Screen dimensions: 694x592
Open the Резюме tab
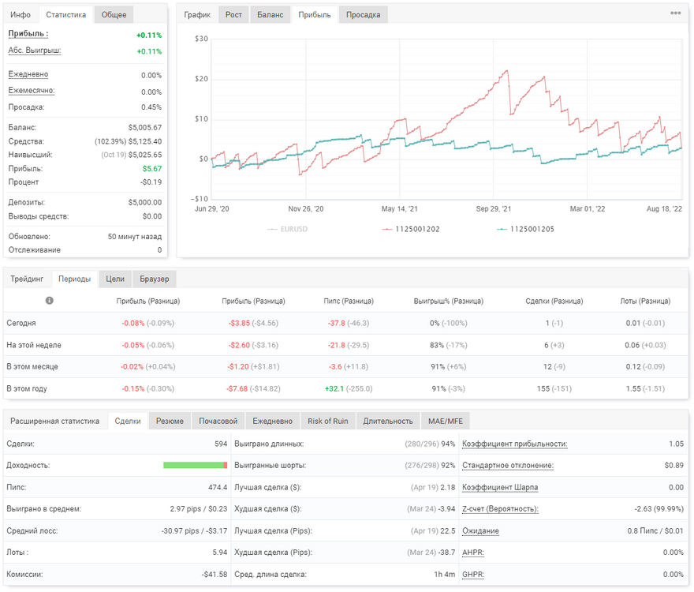point(170,421)
